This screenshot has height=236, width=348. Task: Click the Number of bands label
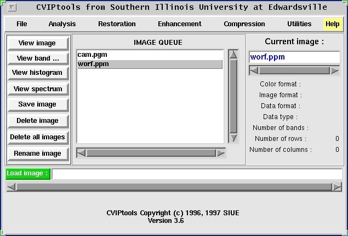[281, 128]
